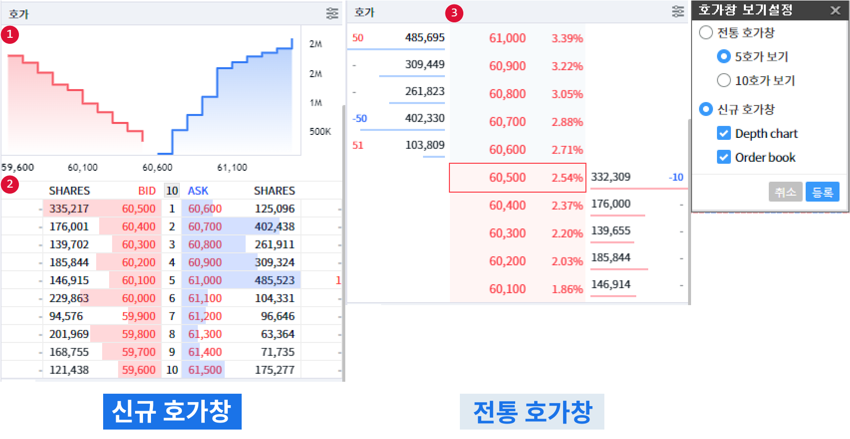Click the BID column header
The width and height of the screenshot is (850, 439).
pyautogui.click(x=147, y=191)
